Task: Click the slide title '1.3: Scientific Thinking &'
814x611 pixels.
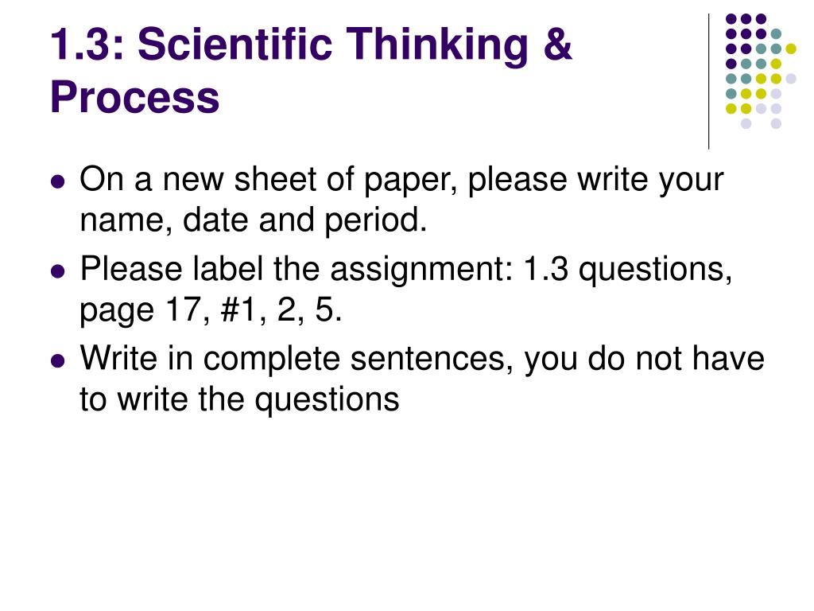Action: 311,45
